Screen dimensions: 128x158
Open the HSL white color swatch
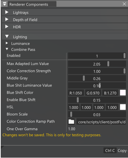[123, 107]
